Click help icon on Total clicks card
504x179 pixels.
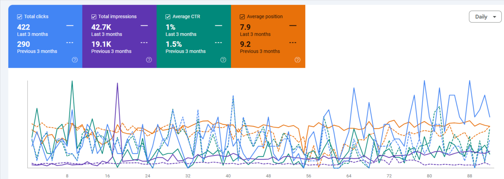pos(75,60)
